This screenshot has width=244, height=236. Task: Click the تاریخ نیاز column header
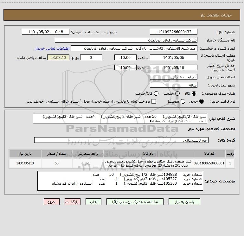[25, 154]
